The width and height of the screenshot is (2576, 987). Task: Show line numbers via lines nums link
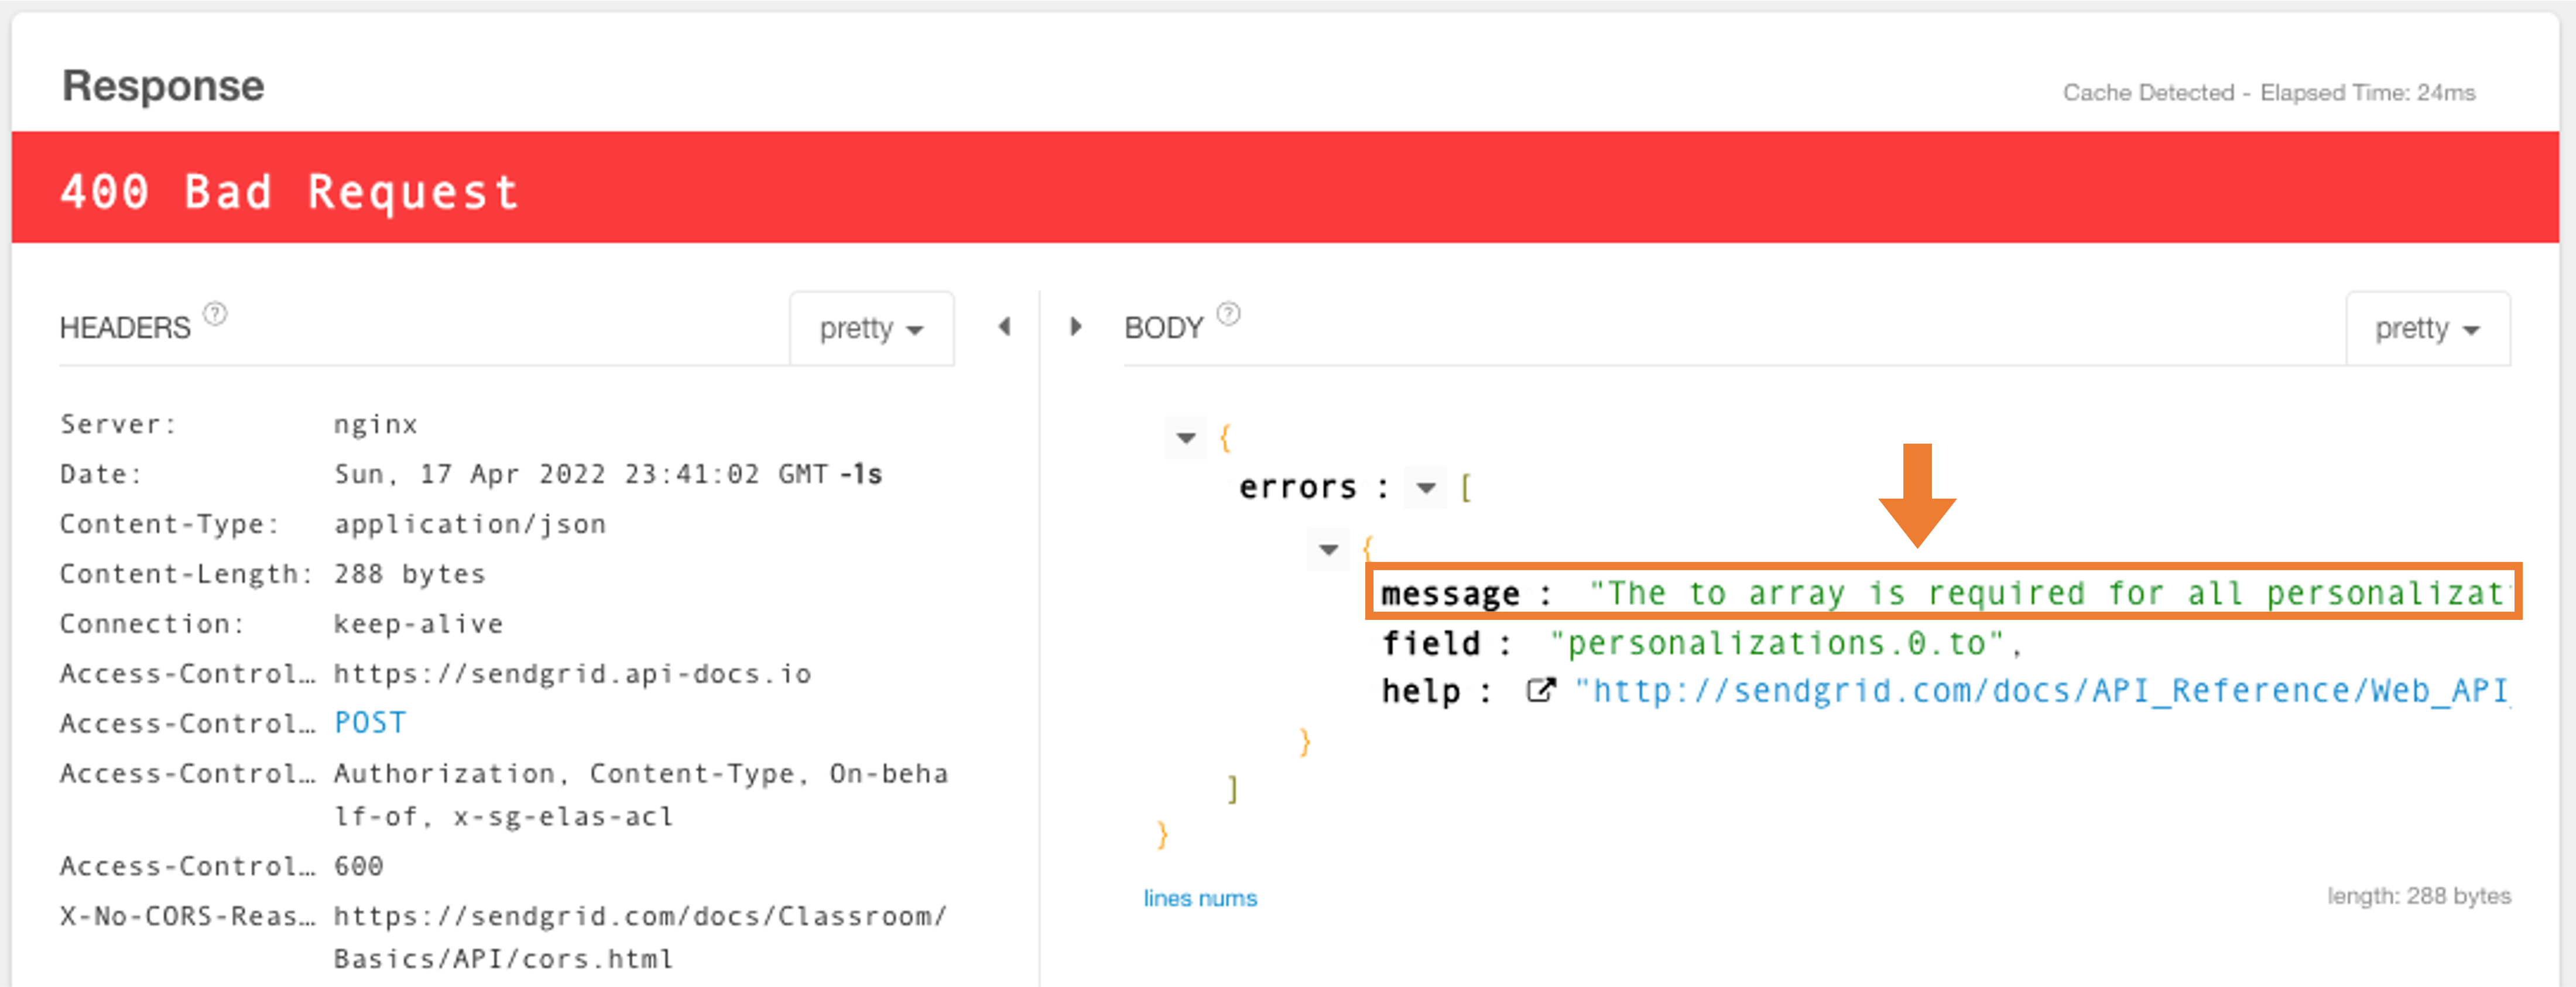[x=1201, y=898]
